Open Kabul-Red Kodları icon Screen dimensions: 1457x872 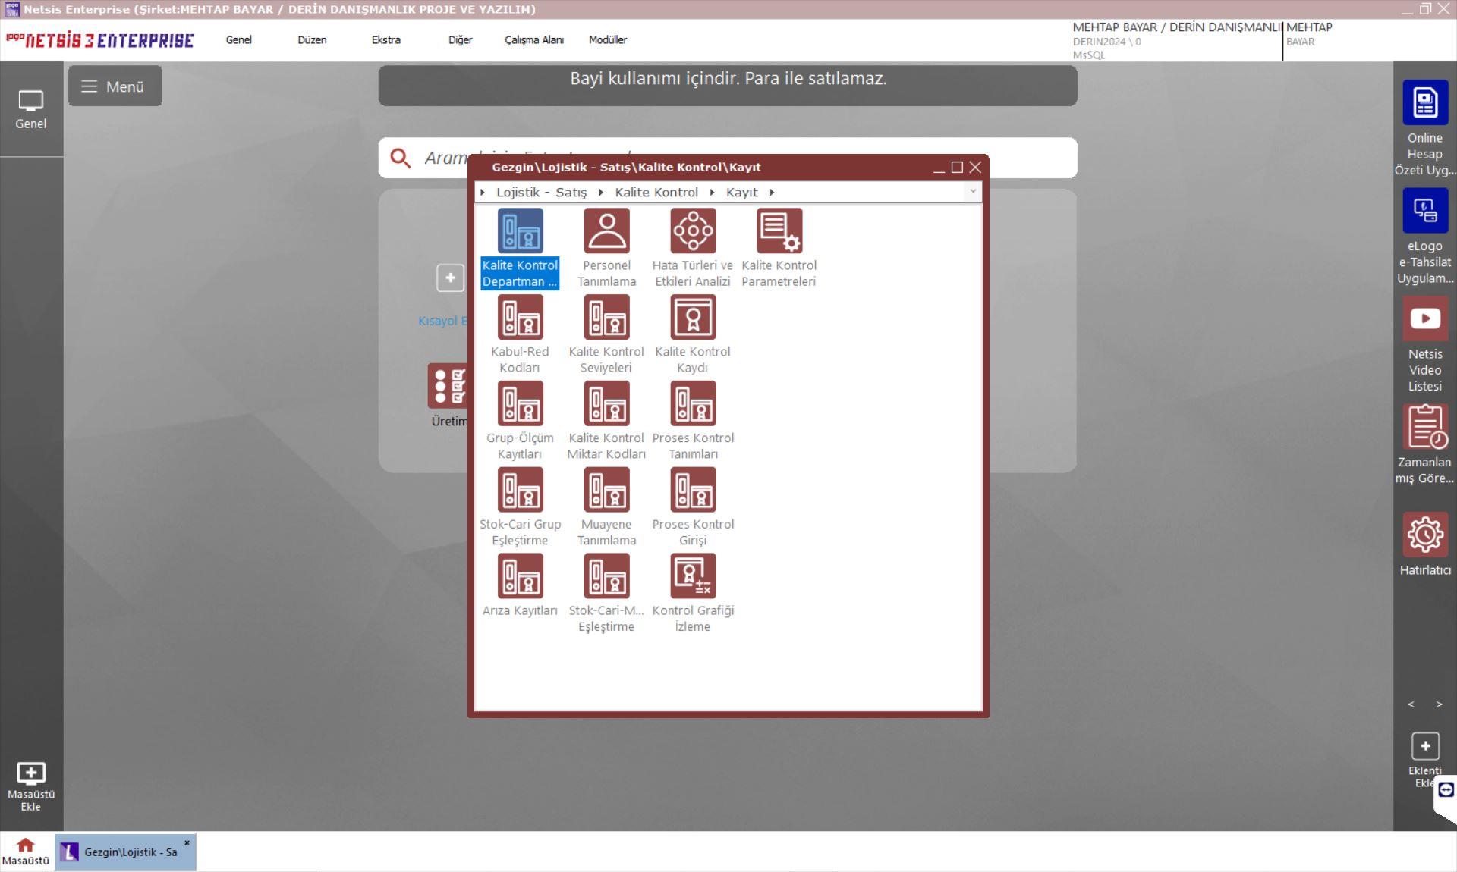coord(520,317)
